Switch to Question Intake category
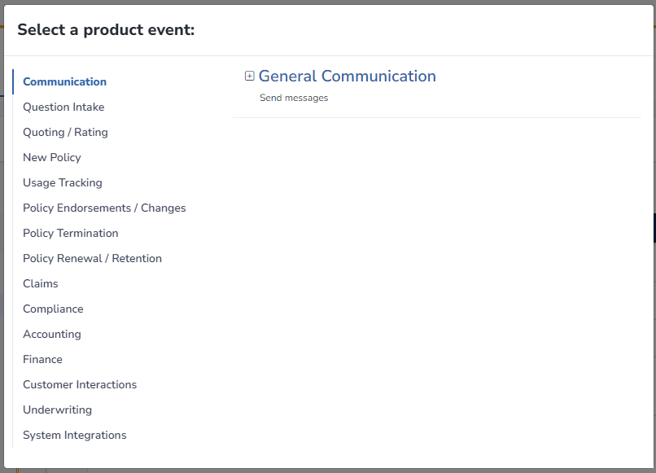This screenshot has height=473, width=656. point(63,107)
